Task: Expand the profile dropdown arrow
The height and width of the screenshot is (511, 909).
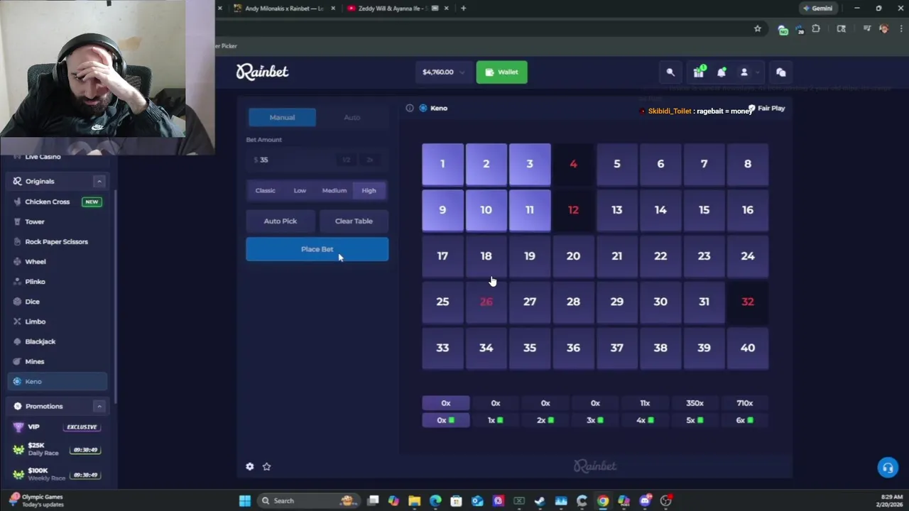Action: click(x=758, y=72)
